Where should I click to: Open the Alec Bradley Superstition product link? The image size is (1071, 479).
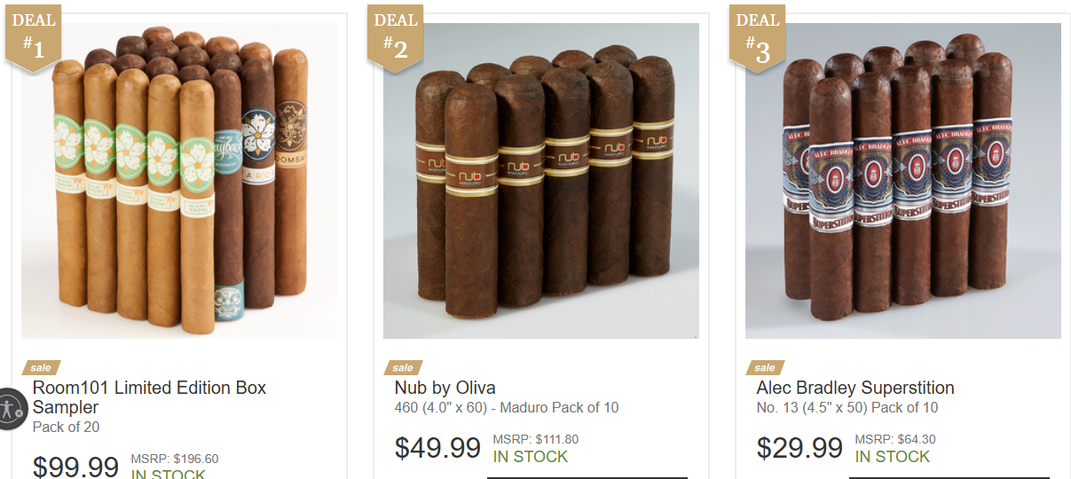pos(855,388)
